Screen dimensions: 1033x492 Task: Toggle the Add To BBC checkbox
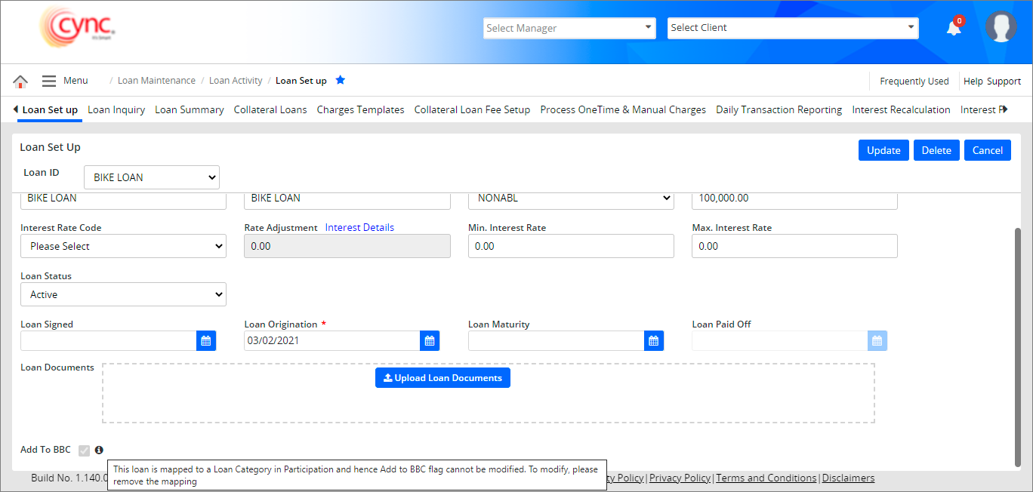click(x=84, y=450)
